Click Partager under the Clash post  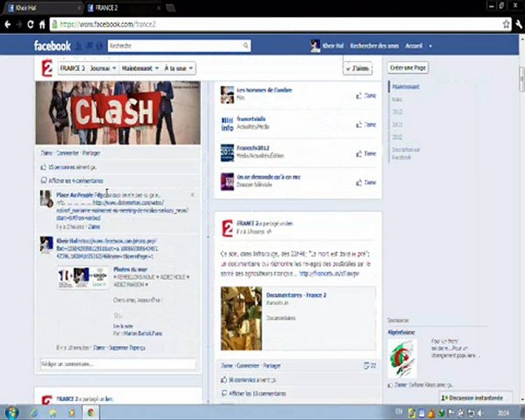[x=92, y=153]
